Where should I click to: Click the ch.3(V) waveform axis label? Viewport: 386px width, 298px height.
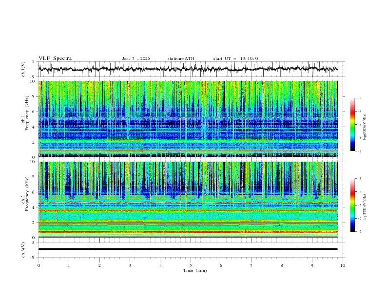pos(23,249)
